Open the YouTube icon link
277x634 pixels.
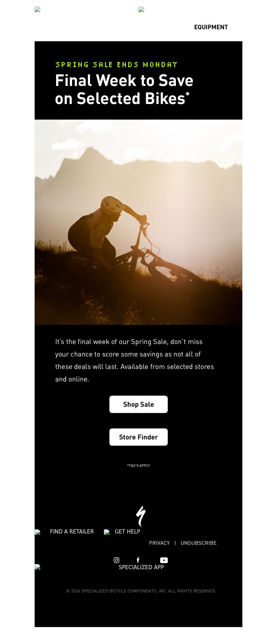(164, 560)
